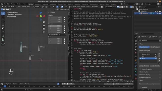Switch perspective/orthographic grid icon
Image resolution: width=162 pixels, height=91 pixels.
[x=44, y=32]
